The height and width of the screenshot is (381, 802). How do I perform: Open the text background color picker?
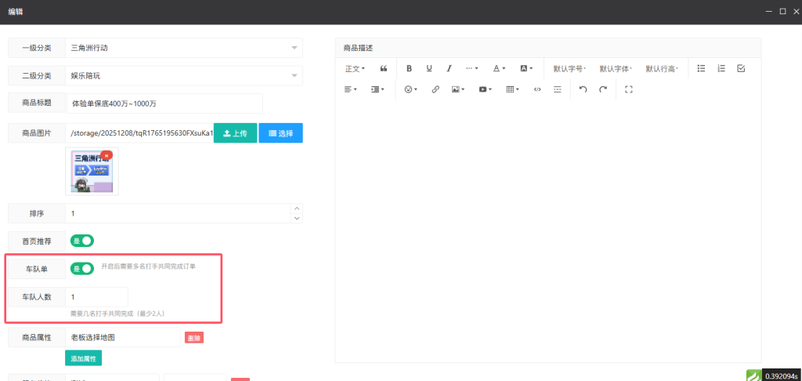[x=526, y=68]
